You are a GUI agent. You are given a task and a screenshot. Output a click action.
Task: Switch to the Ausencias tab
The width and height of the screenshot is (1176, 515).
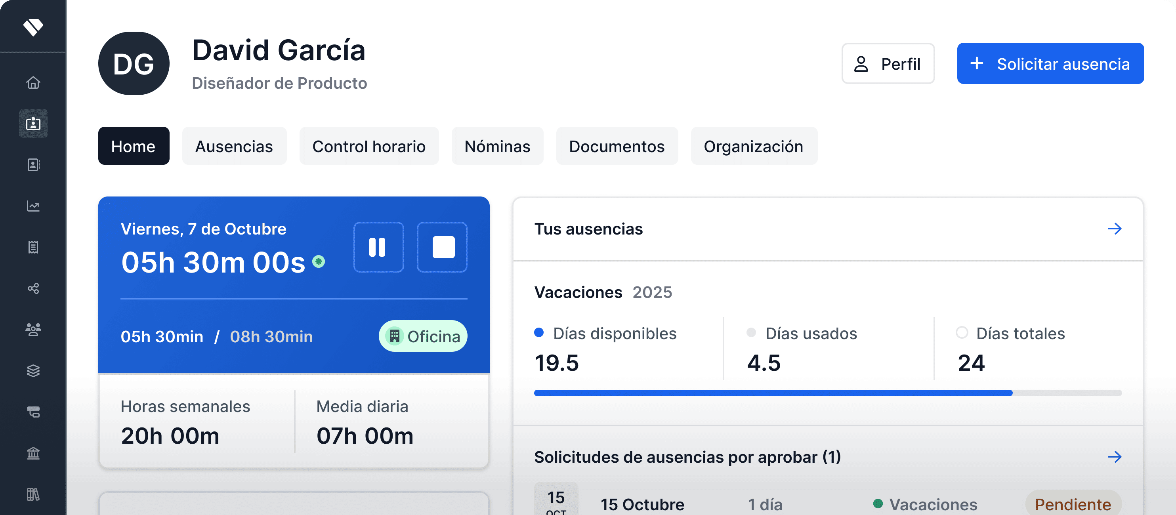[x=234, y=146]
